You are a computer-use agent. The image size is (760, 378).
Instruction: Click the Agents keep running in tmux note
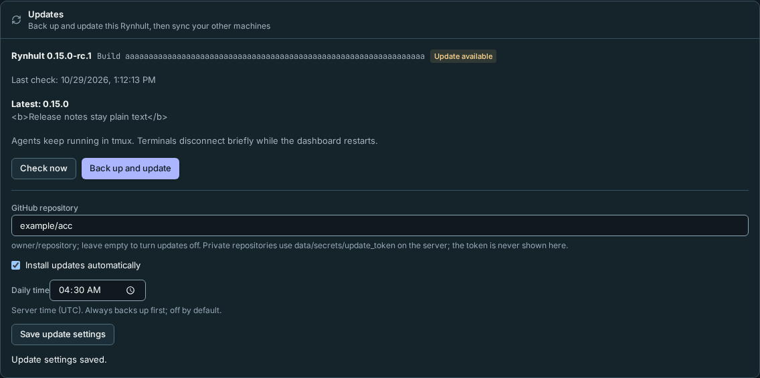pyautogui.click(x=195, y=141)
